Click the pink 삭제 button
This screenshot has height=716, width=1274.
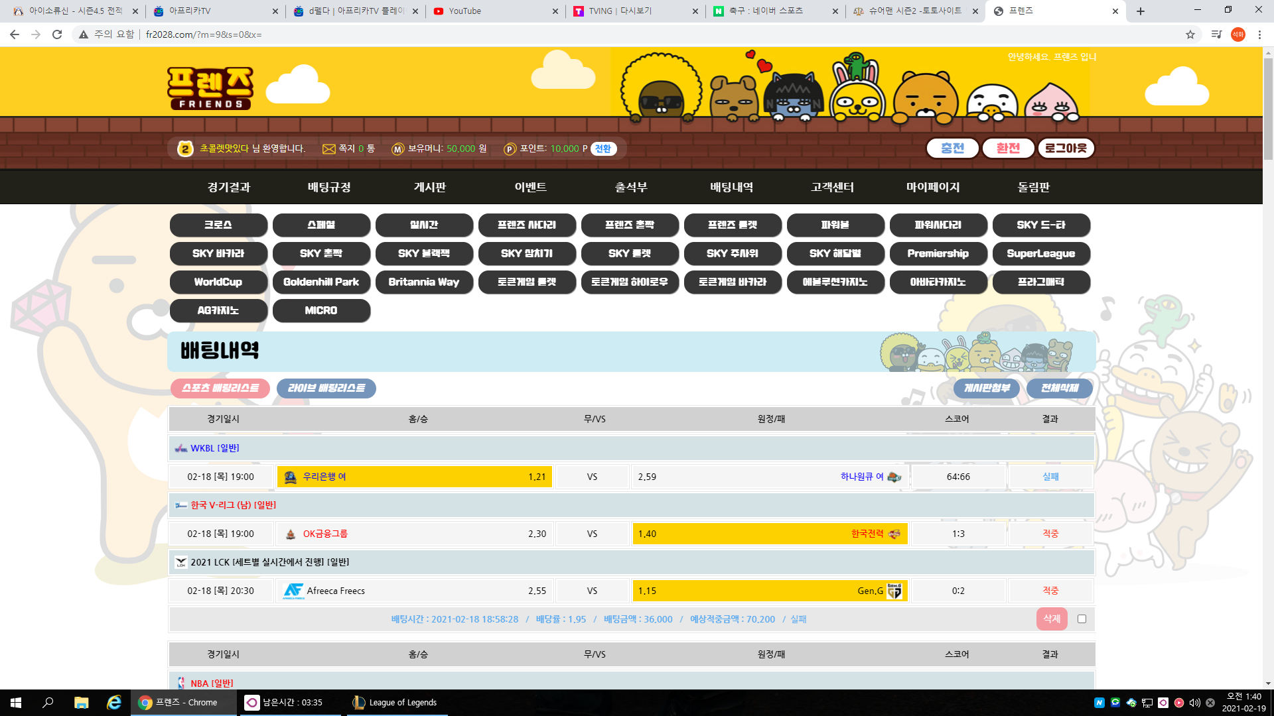coord(1052,619)
